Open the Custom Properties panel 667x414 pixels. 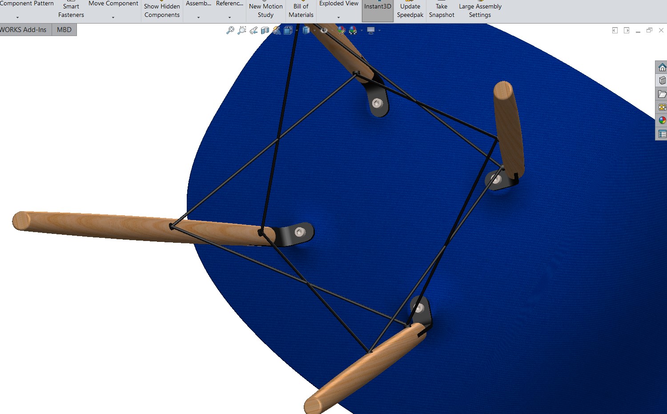[662, 134]
